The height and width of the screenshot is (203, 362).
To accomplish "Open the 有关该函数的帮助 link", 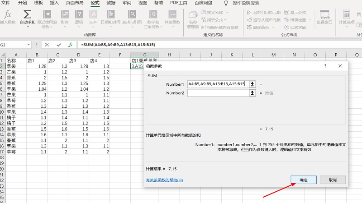I will pos(164,180).
